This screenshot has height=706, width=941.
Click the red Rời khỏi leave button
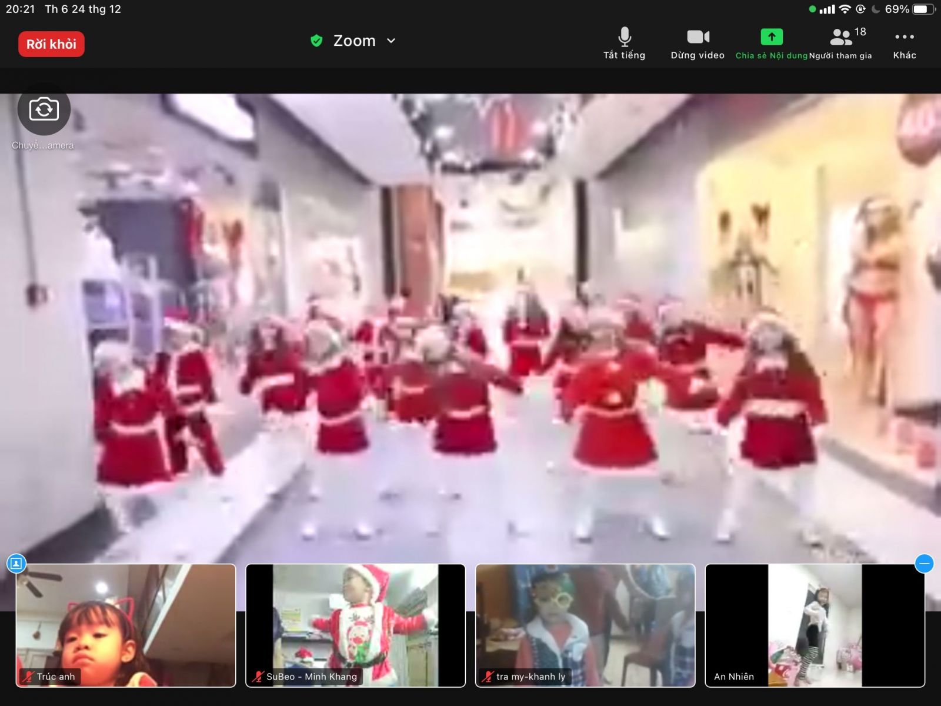click(x=51, y=44)
